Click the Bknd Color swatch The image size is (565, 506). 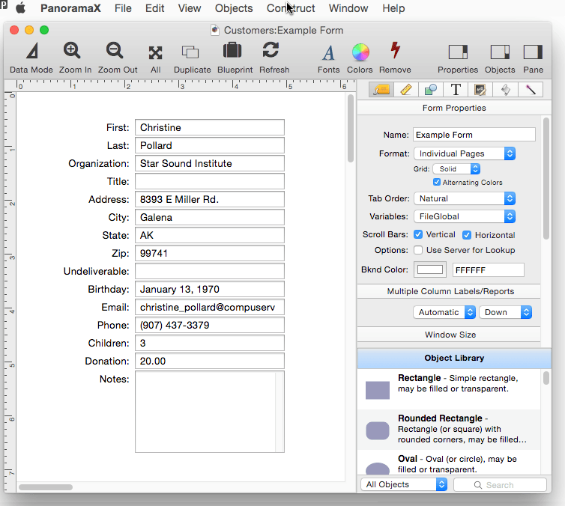click(430, 269)
